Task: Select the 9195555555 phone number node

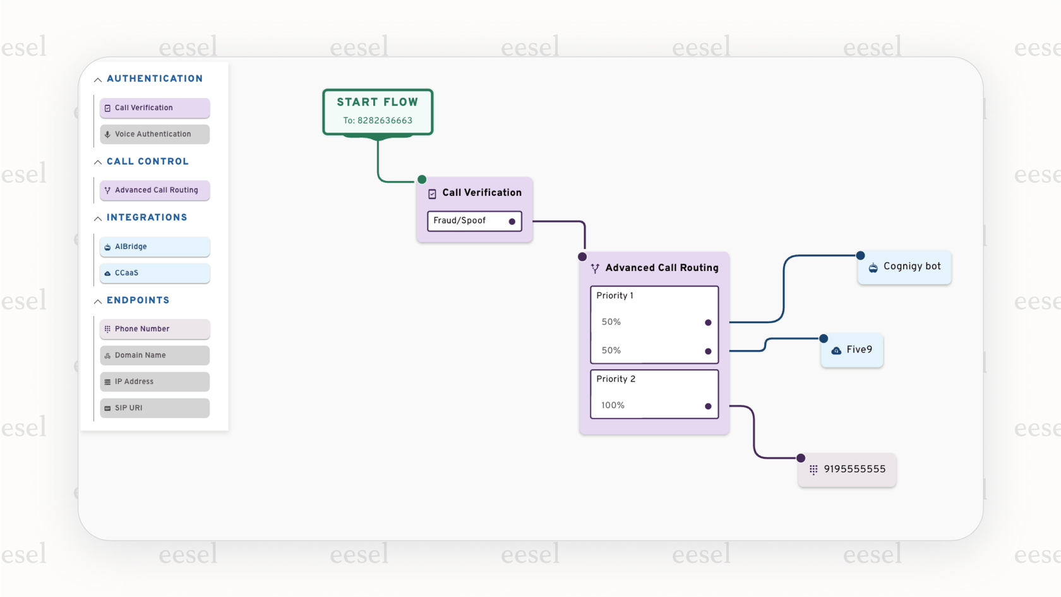Action: (847, 469)
